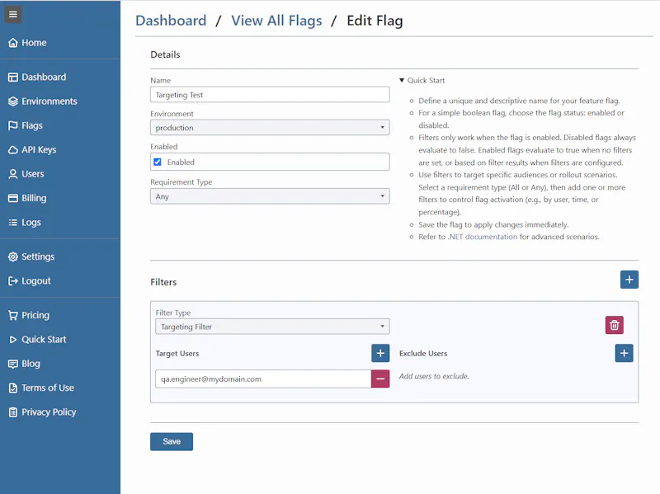This screenshot has height=494, width=660.
Task: Add a target user with plus button
Action: pyautogui.click(x=380, y=353)
